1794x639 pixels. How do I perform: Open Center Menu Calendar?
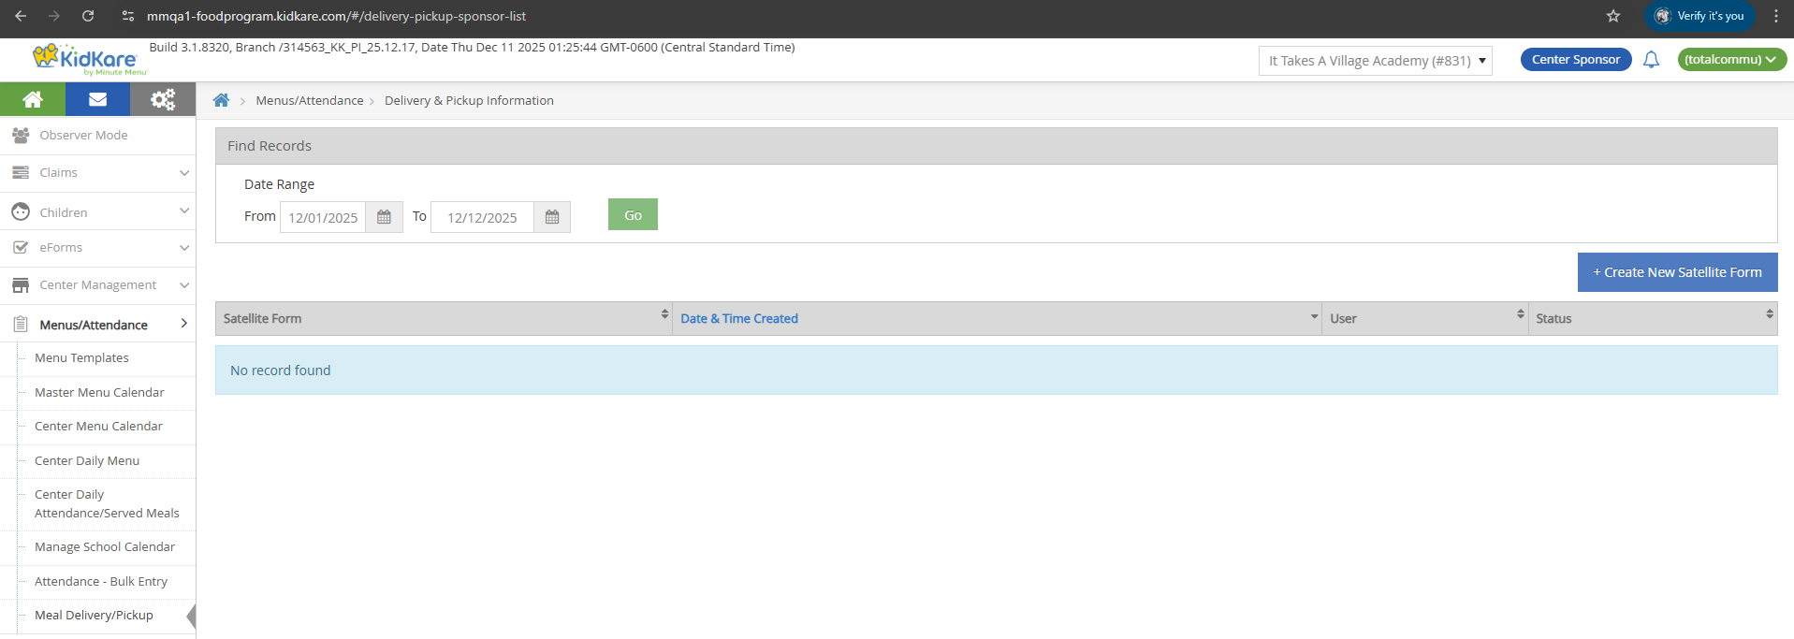click(98, 427)
